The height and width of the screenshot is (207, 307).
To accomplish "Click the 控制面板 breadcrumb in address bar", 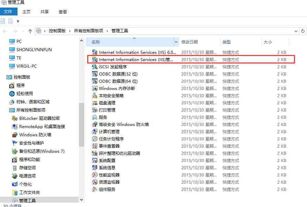I will (57, 31).
